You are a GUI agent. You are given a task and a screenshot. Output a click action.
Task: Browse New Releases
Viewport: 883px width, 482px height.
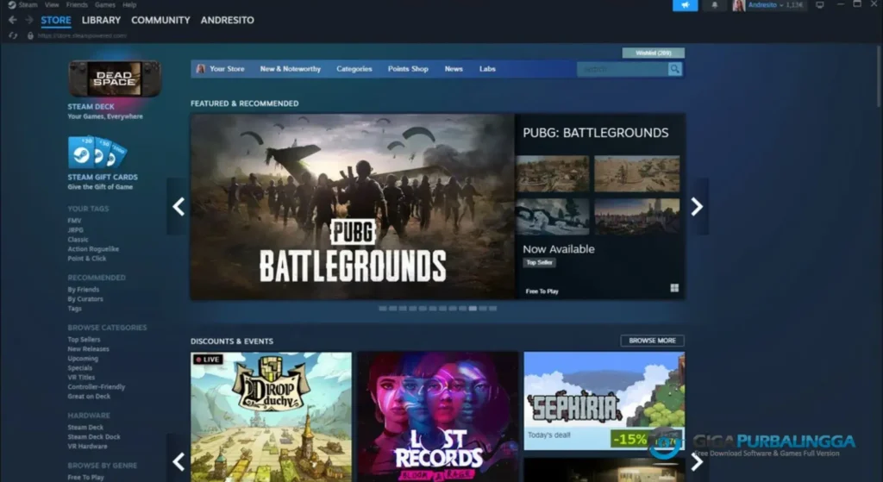(89, 349)
